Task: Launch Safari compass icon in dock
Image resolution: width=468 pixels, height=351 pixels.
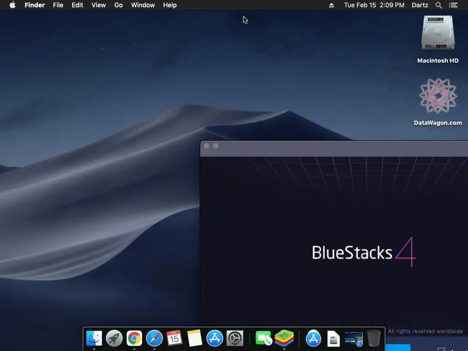Action: point(154,339)
